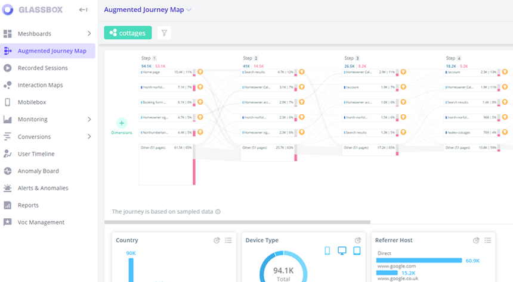Click the cottages segment button
Viewport: 513px width, 282px height.
[x=128, y=33]
